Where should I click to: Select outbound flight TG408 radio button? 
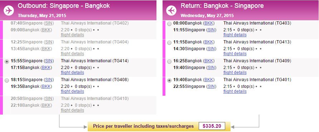[7, 80]
